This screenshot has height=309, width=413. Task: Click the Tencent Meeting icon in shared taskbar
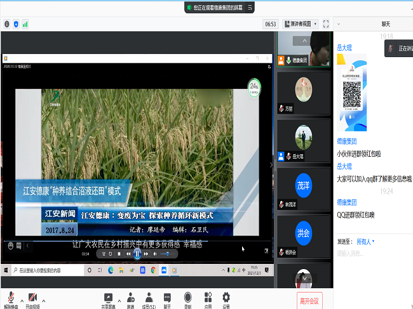164,270
